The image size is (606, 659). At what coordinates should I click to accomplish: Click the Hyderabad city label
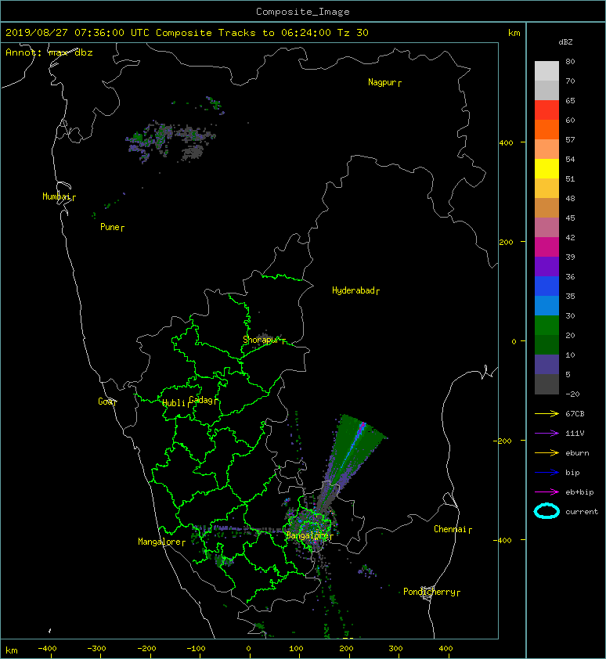353,290
